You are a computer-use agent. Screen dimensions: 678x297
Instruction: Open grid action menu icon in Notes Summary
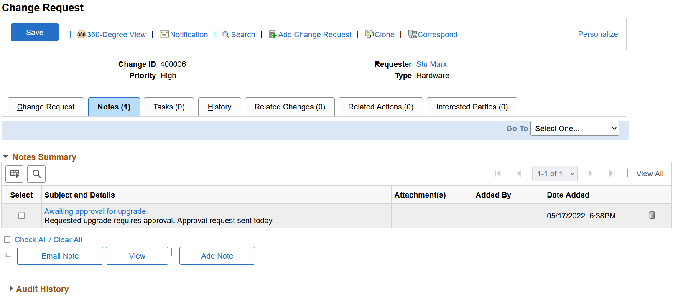[x=15, y=174]
